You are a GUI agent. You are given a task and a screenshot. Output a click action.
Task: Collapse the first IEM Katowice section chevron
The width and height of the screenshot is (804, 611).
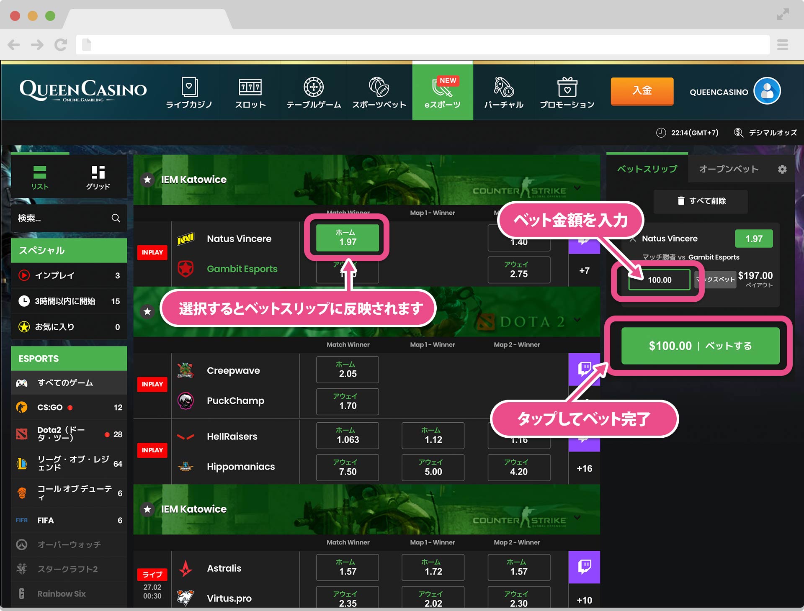(x=577, y=188)
